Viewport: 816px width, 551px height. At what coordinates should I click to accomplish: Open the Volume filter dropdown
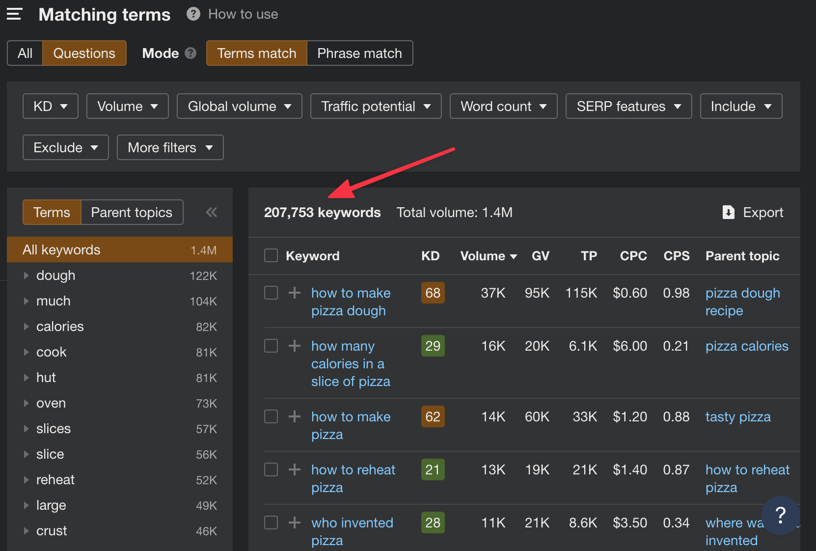(x=128, y=106)
